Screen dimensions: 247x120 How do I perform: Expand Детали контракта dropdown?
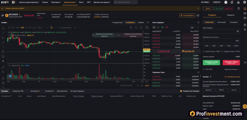click(x=102, y=2)
